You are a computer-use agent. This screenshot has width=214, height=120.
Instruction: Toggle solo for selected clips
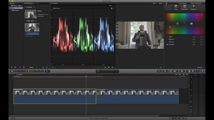click(x=184, y=75)
